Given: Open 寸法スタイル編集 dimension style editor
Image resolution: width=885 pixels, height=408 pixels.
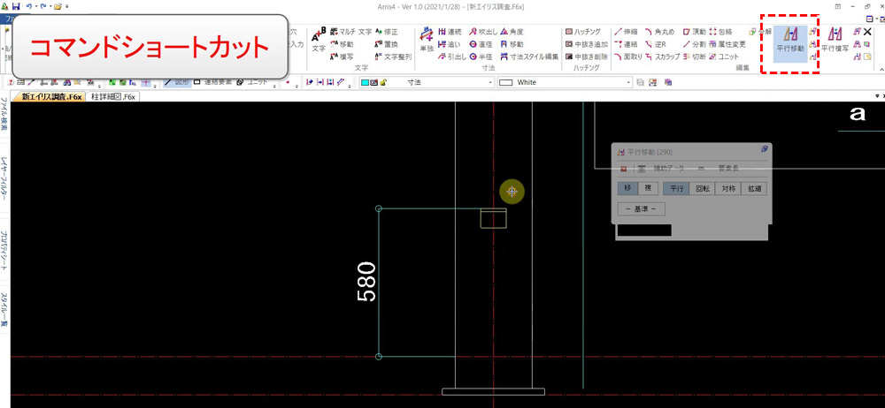Looking at the screenshot, I should (529, 56).
